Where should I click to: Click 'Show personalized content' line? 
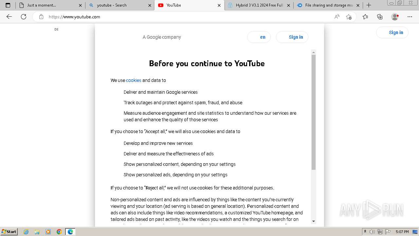(x=179, y=164)
